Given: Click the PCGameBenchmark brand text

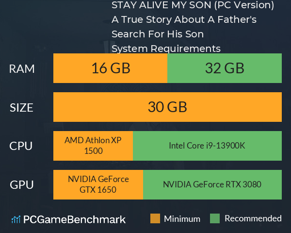Looking at the screenshot, I should coord(74,219).
